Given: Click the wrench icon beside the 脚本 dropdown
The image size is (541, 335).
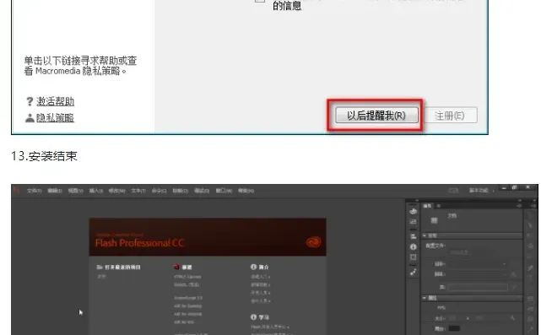Looking at the screenshot, I should click(x=513, y=274).
